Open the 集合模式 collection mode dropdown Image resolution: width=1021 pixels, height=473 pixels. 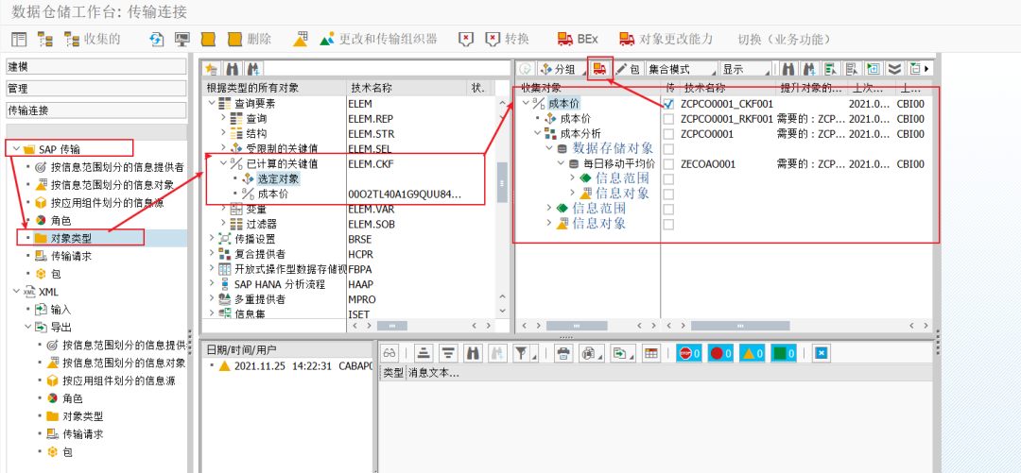681,69
